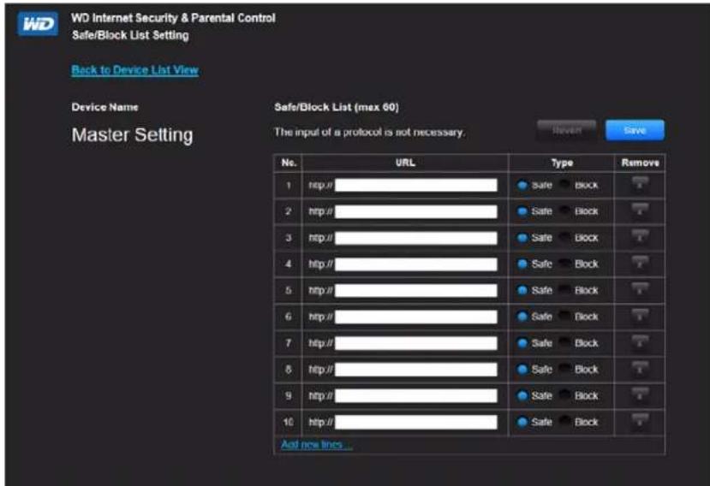710x486 pixels.
Task: Select Block type for row 4
Action: [564, 264]
